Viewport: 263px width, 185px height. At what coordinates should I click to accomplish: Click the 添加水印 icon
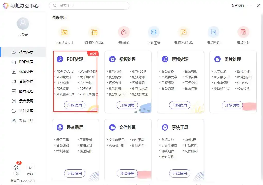124,32
